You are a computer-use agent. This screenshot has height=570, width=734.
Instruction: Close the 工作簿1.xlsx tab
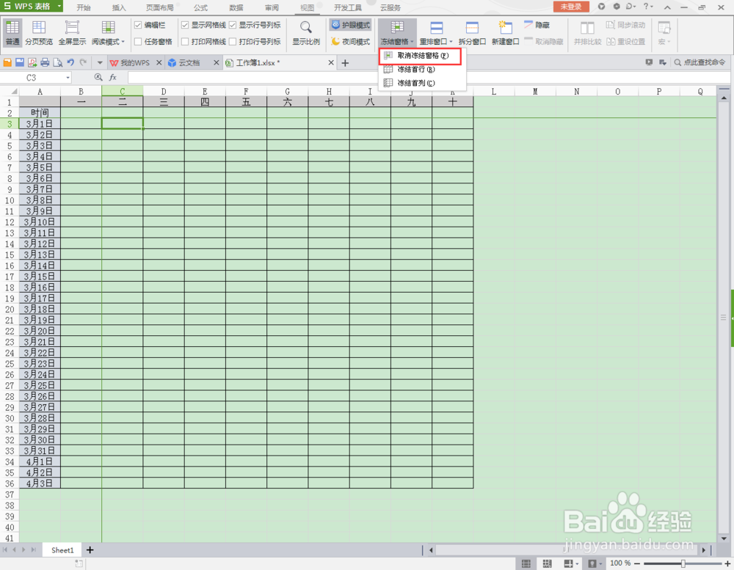coord(331,62)
